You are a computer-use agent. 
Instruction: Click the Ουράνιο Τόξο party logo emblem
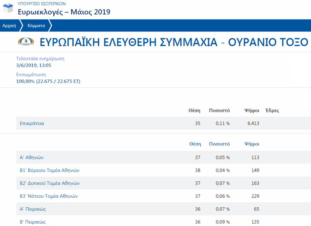[x=25, y=42]
